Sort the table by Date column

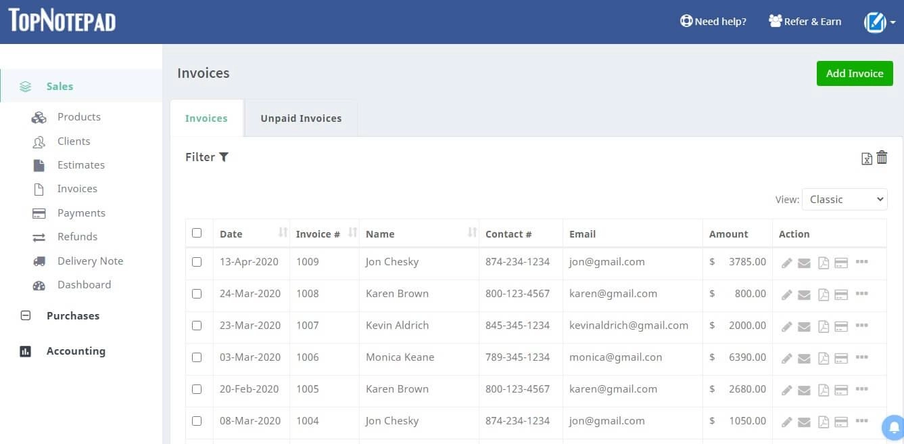(283, 233)
